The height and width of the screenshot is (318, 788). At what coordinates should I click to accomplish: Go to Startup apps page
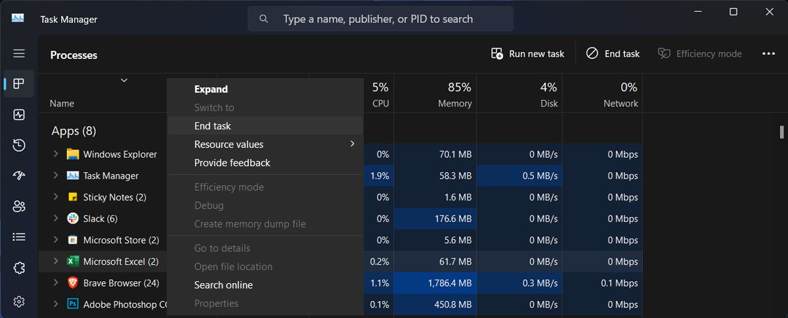tap(19, 175)
